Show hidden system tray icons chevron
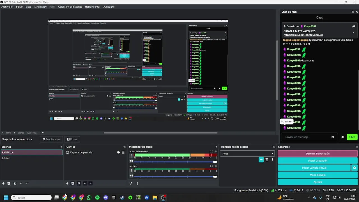Screen dimensions: 359x202 [x=309, y=198]
